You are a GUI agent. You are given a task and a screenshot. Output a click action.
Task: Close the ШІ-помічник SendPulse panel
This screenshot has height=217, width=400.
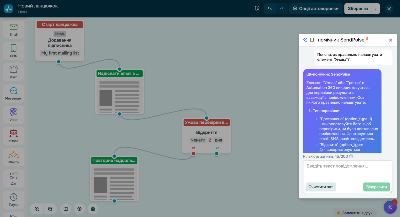(391, 40)
